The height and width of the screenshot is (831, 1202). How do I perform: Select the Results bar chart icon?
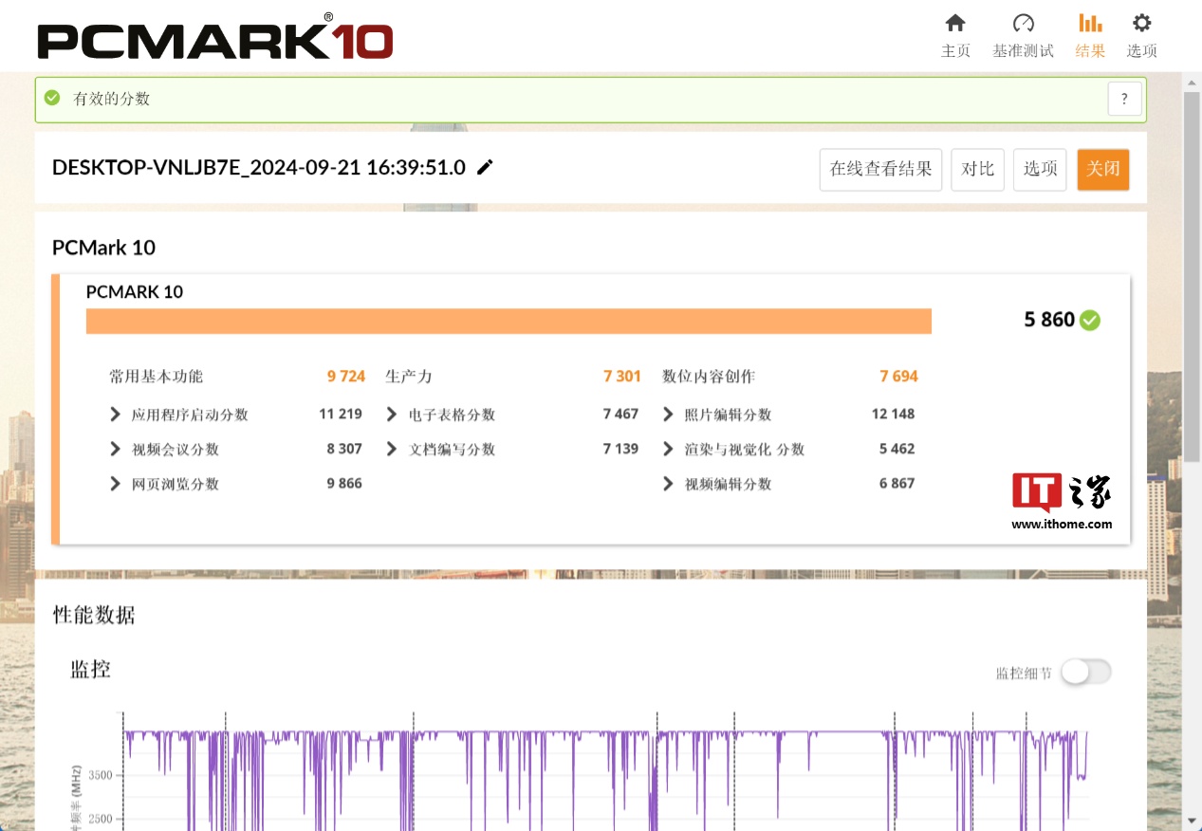(1090, 24)
